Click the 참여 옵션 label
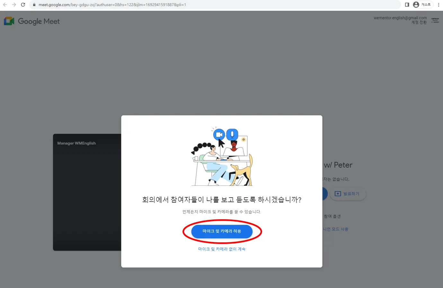Viewport: 443px width, 288px height. 332,216
